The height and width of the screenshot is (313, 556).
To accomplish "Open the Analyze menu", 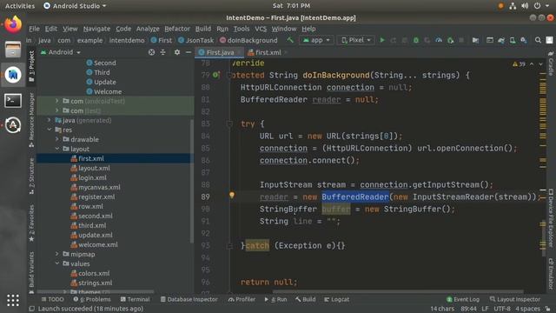I will coord(148,29).
